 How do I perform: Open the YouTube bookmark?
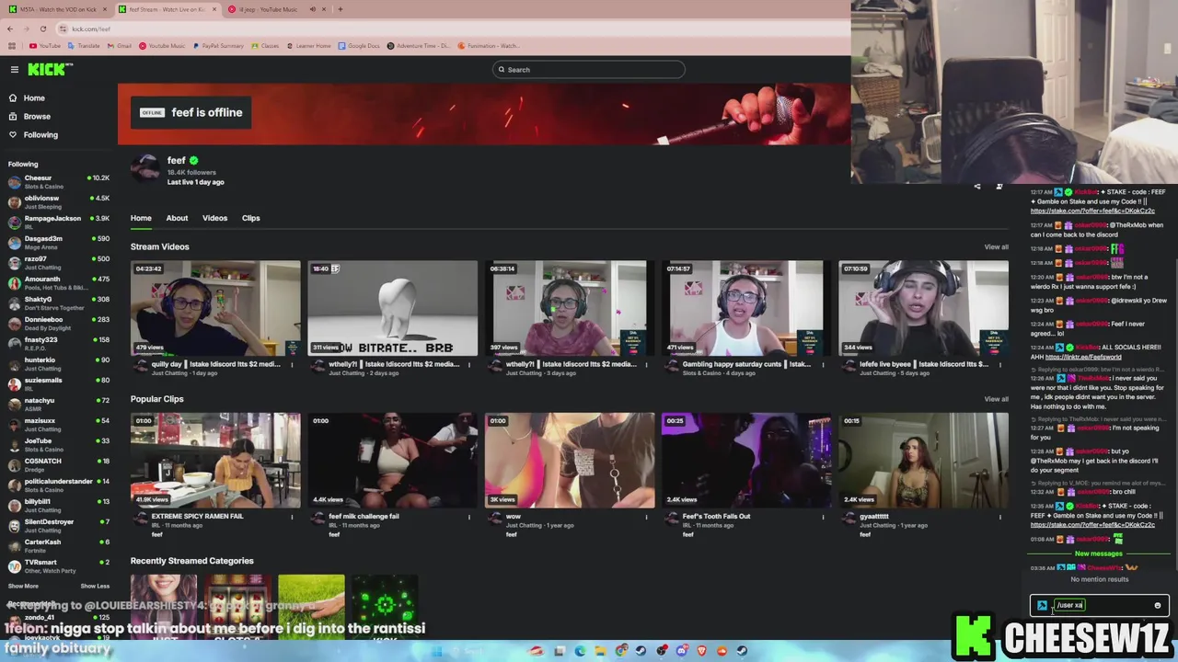44,45
